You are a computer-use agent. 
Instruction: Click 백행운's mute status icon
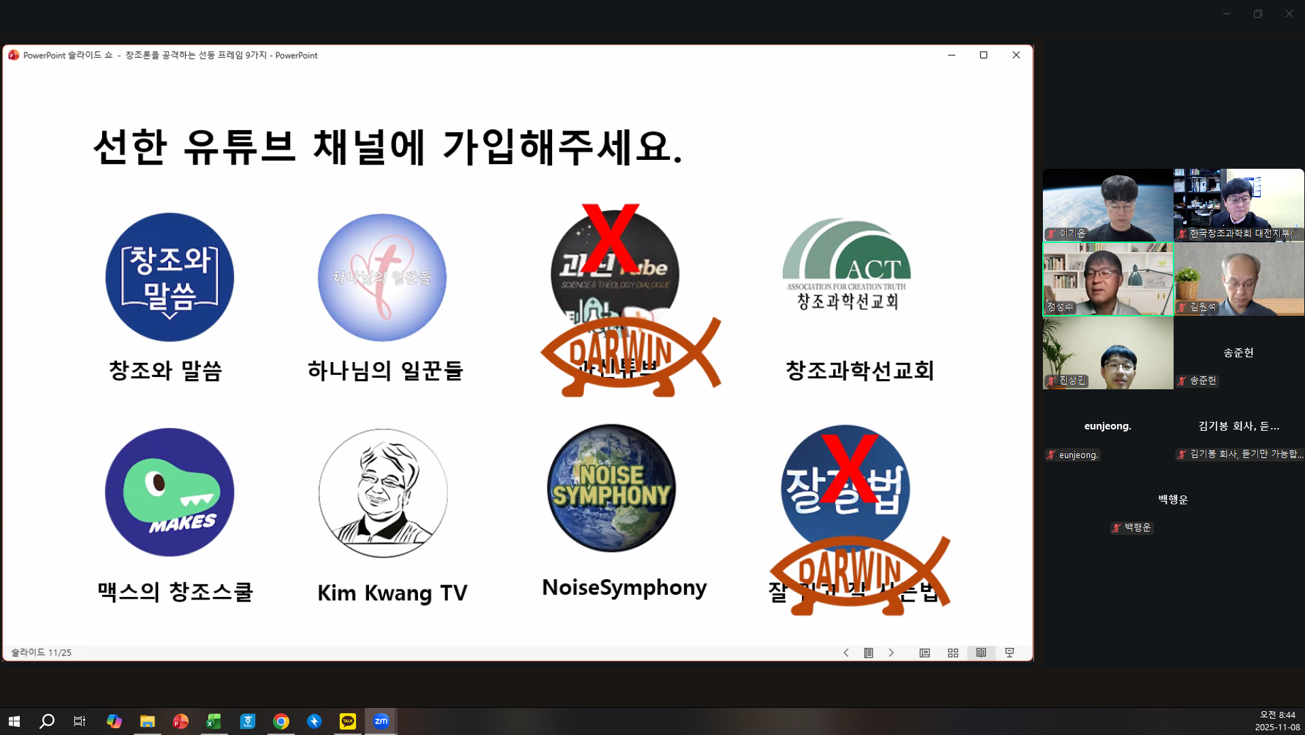(x=1116, y=527)
